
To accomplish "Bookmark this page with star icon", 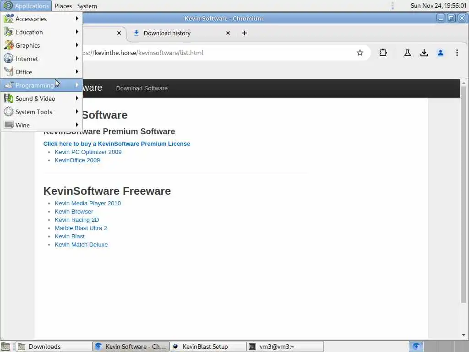I will [x=360, y=53].
